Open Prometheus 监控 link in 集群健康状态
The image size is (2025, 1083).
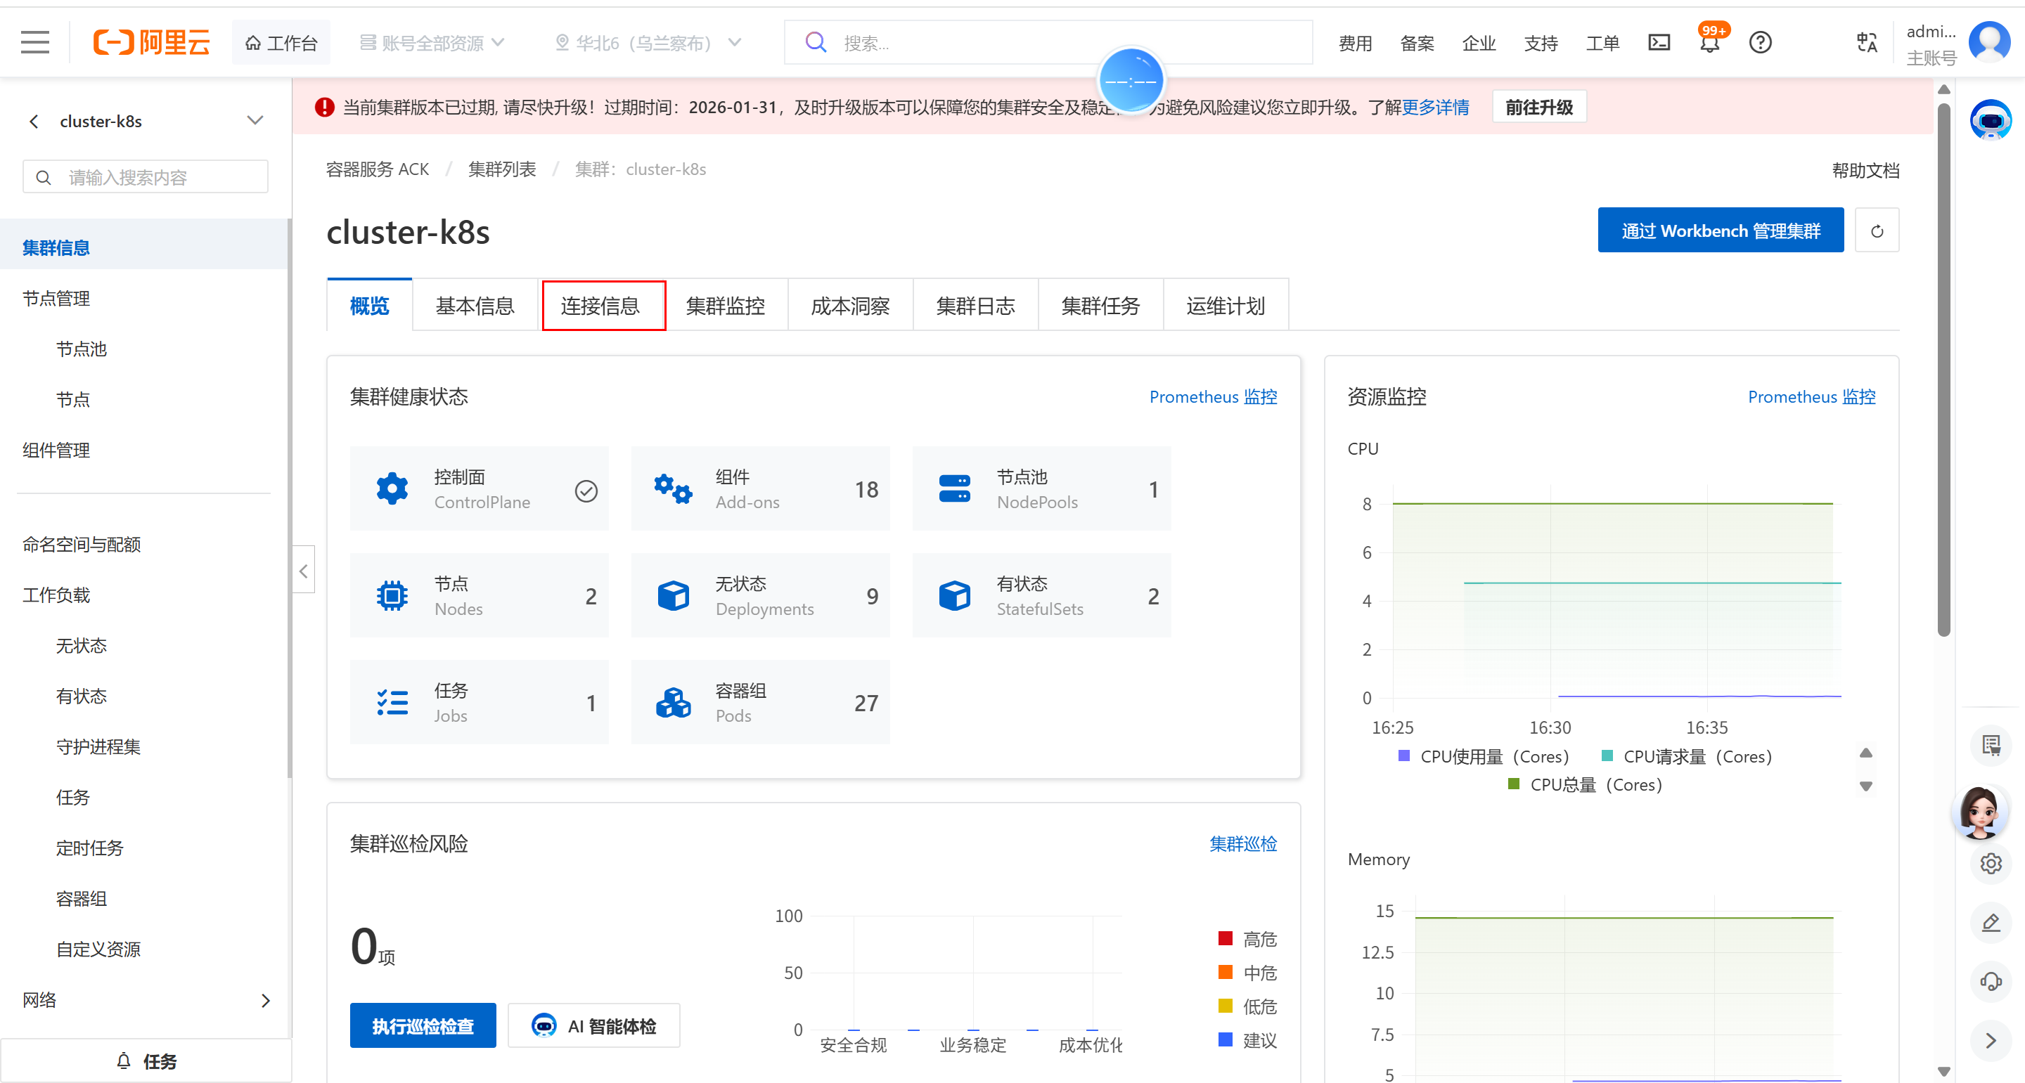(1213, 397)
